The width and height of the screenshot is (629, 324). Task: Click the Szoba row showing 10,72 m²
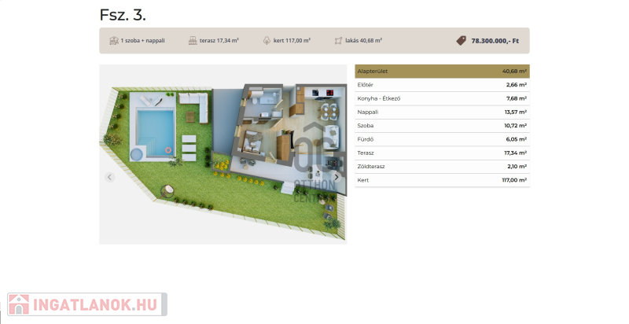(442, 126)
